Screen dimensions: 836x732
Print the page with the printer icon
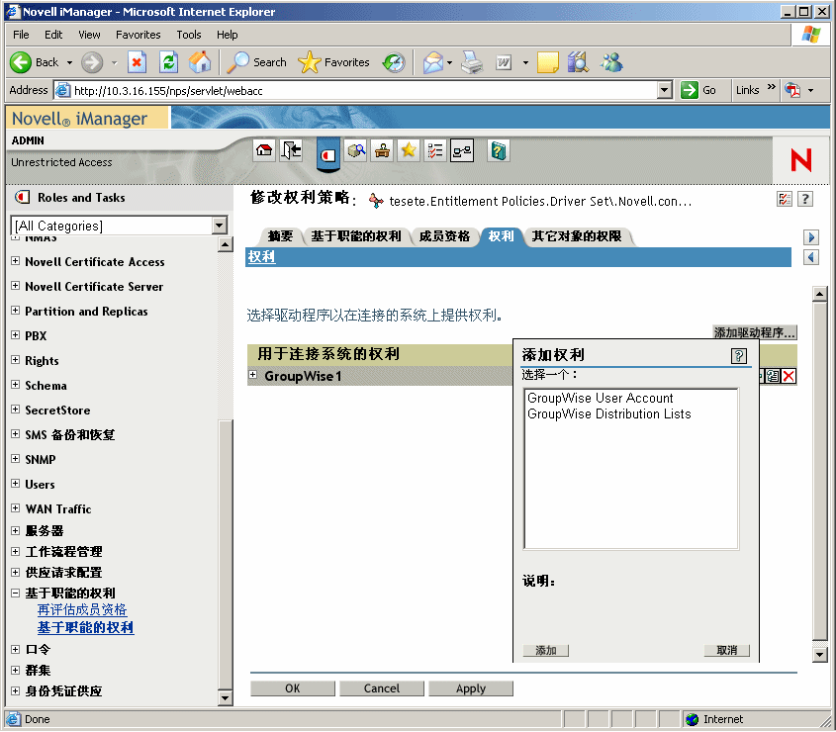click(x=472, y=62)
